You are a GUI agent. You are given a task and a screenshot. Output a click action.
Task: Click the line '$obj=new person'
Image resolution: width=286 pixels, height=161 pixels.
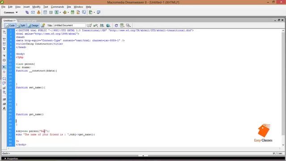33,131
